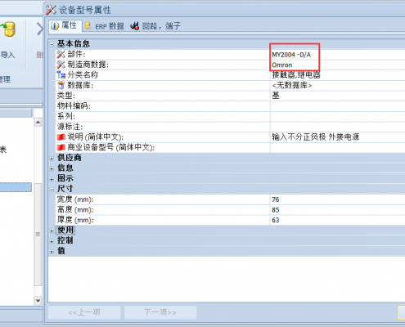Screen dimensions: 405x327
Task: Click the flag icon beside 商业设备型号
Action: tap(61, 147)
